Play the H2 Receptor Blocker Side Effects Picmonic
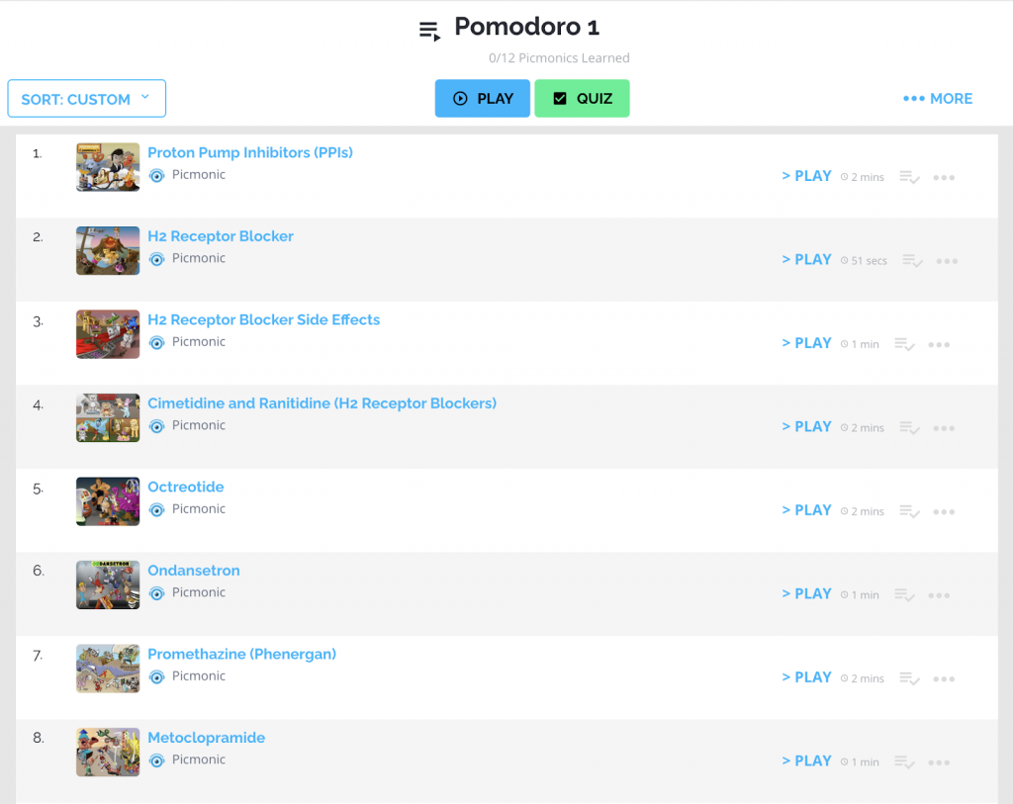 806,343
